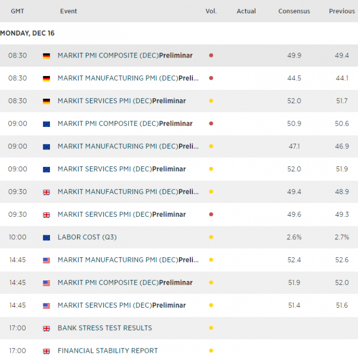Open German 08:30 Markit Manufacturing PMI event

(128, 78)
